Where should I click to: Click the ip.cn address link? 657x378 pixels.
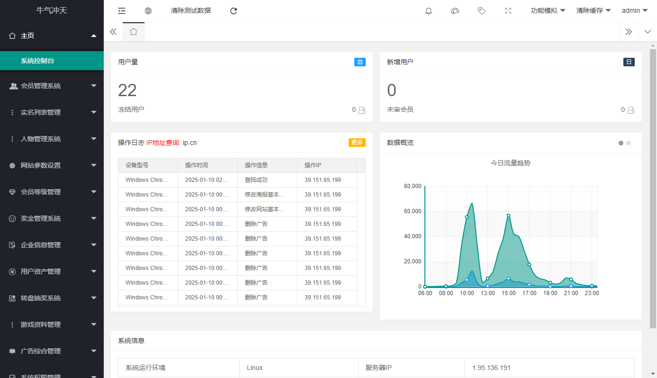[x=190, y=143]
